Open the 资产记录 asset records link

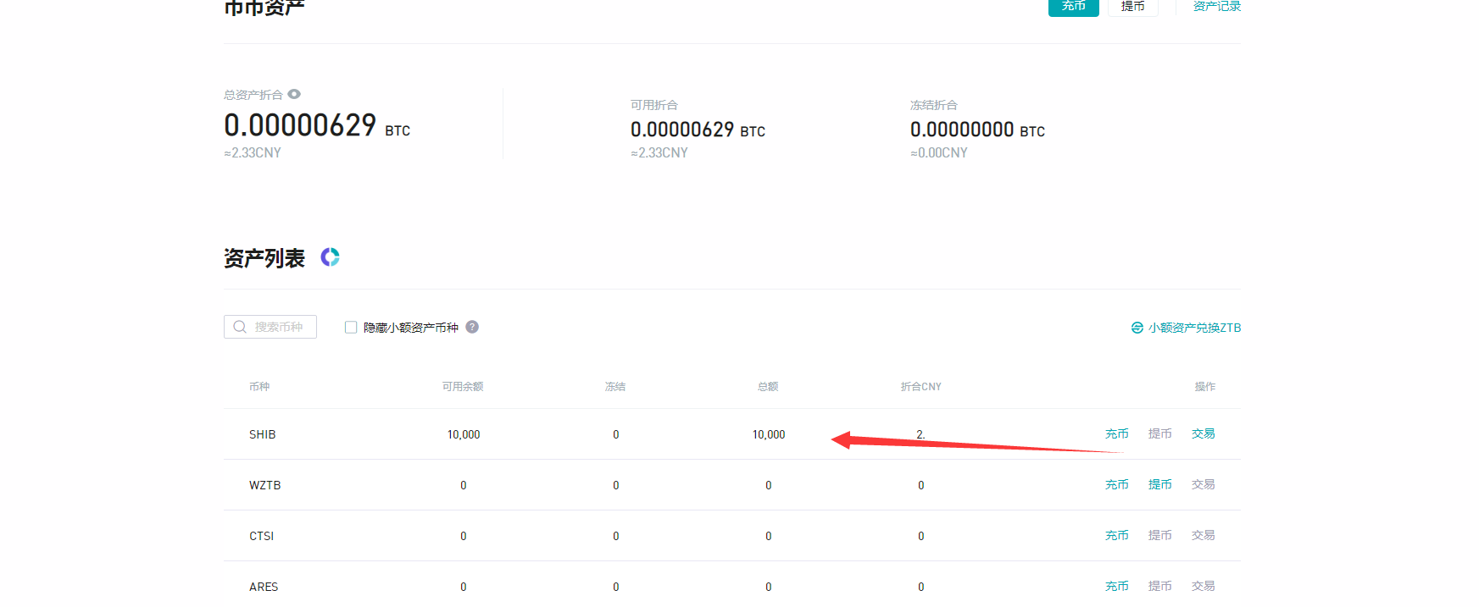[1216, 7]
